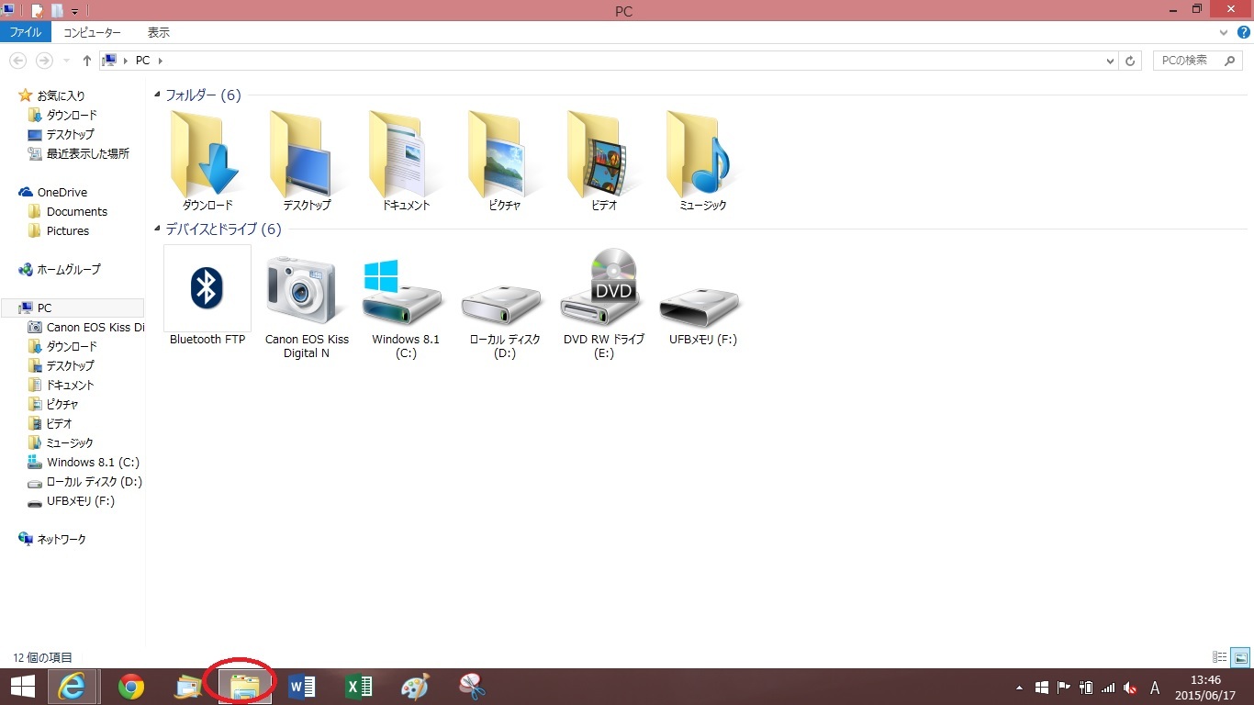Click the muted speaker volume tray icon
1254x705 pixels.
pos(1131,688)
